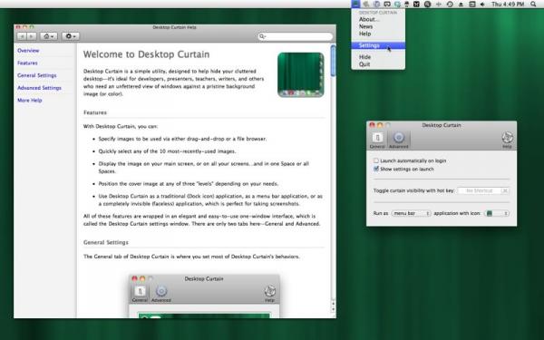Click the 'General Settings' heading in Help content
544x340 pixels.
point(106,242)
